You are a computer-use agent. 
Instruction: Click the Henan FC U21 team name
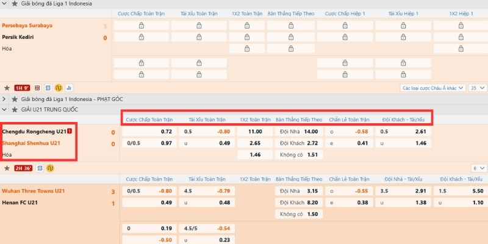pyautogui.click(x=20, y=203)
